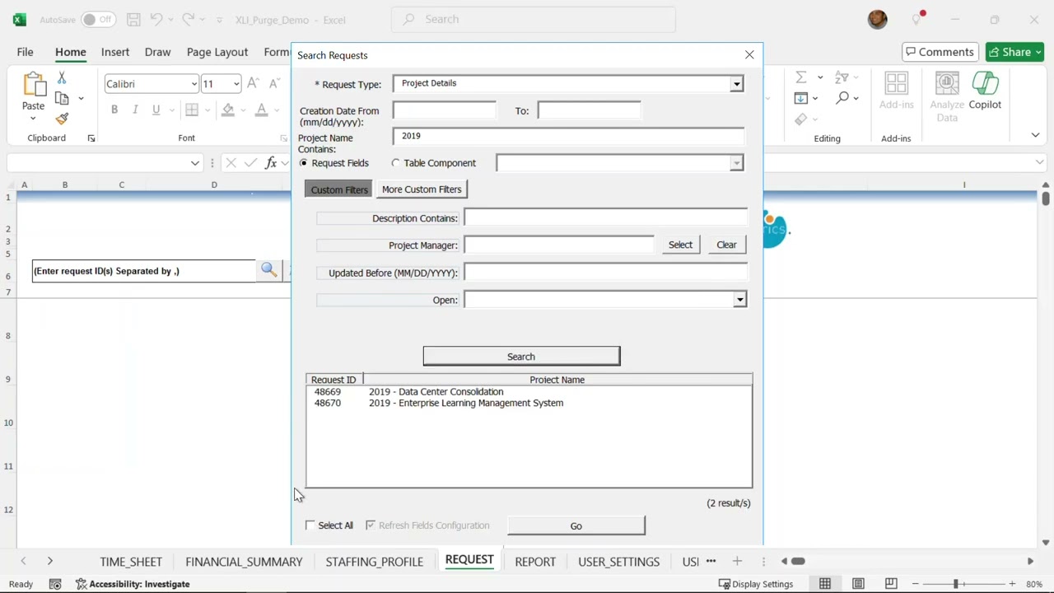The height and width of the screenshot is (593, 1054).
Task: Click the Paste clipboard icon
Action: (34, 86)
